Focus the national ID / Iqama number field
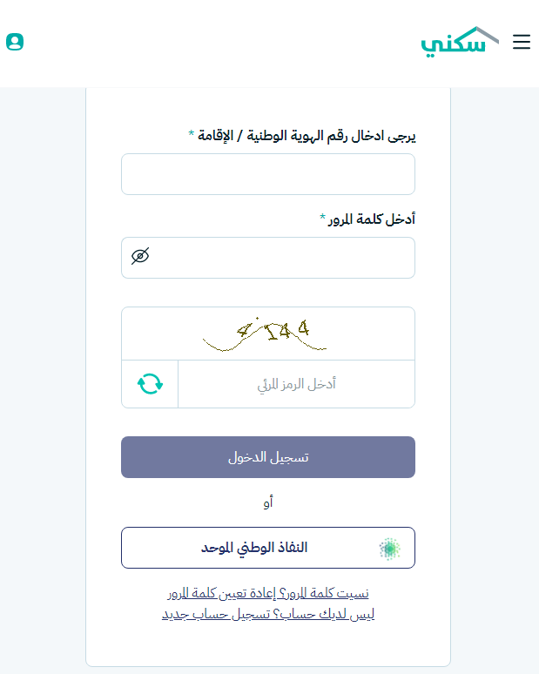The image size is (539, 674). point(268,174)
